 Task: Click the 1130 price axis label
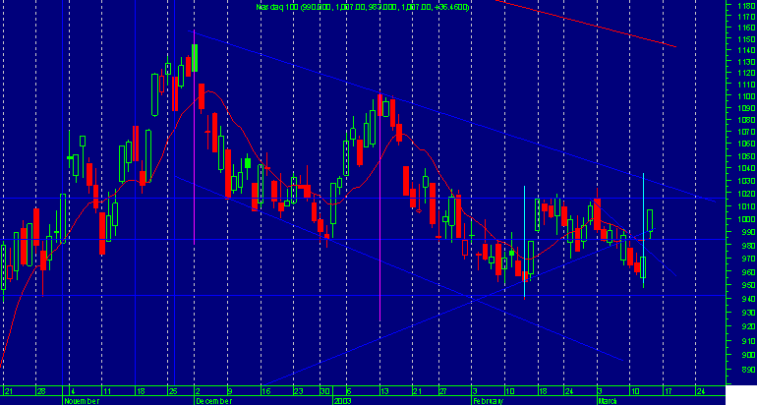tap(747, 62)
